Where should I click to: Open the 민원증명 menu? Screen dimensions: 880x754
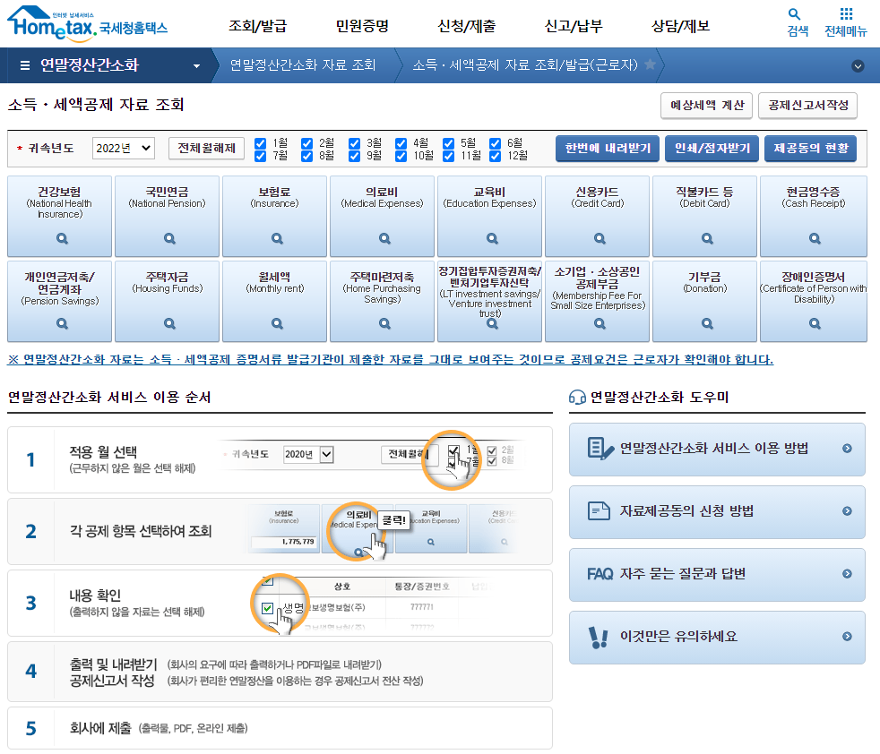tap(363, 26)
